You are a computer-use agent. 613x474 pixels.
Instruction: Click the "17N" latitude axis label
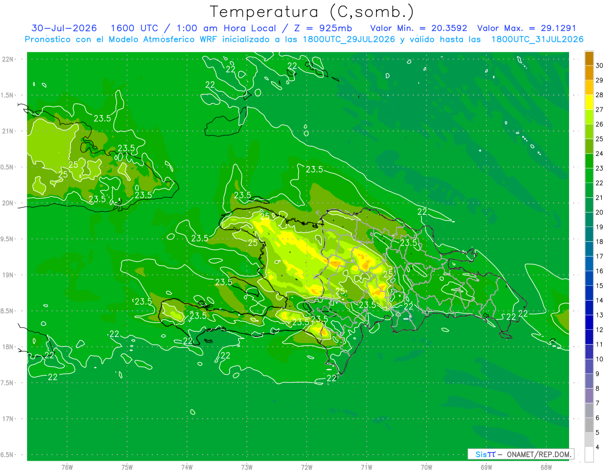pos(9,419)
